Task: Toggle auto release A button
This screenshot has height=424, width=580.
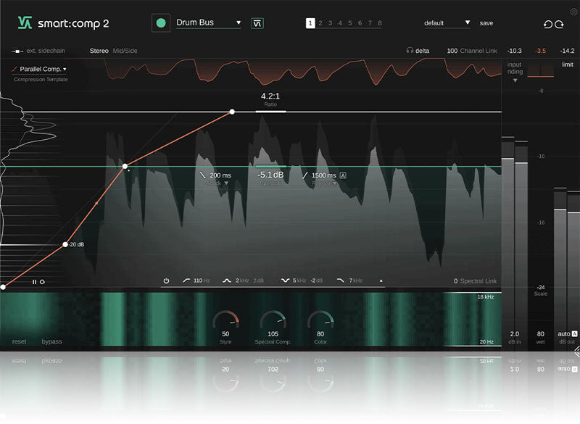Action: pyautogui.click(x=343, y=175)
